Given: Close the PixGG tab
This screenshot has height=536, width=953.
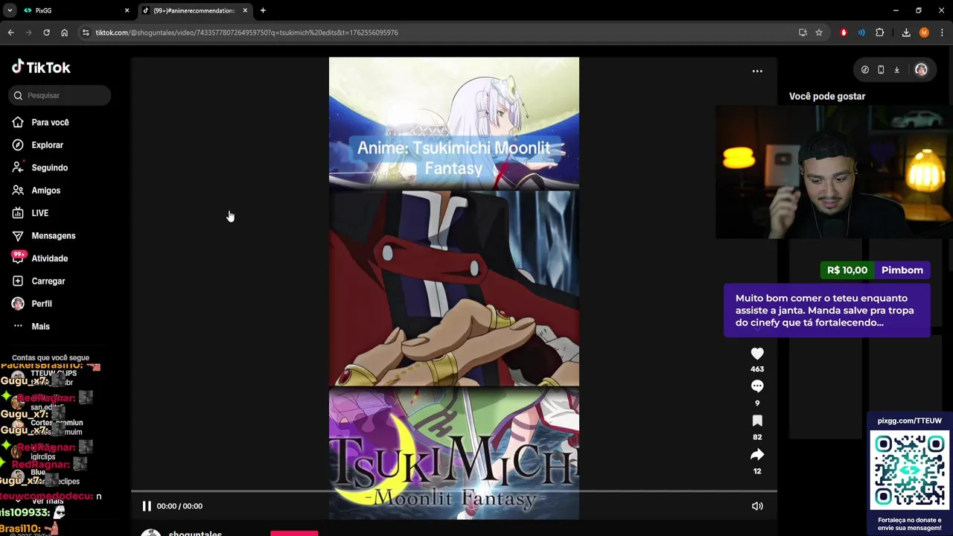Looking at the screenshot, I should pos(127,10).
